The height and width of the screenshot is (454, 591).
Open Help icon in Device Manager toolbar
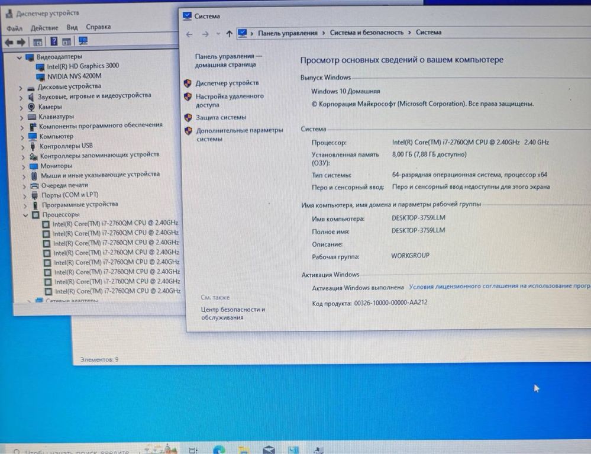coord(54,41)
